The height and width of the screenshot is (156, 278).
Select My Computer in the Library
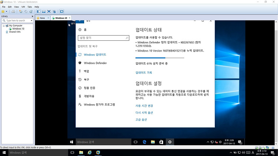pyautogui.click(x=16, y=26)
